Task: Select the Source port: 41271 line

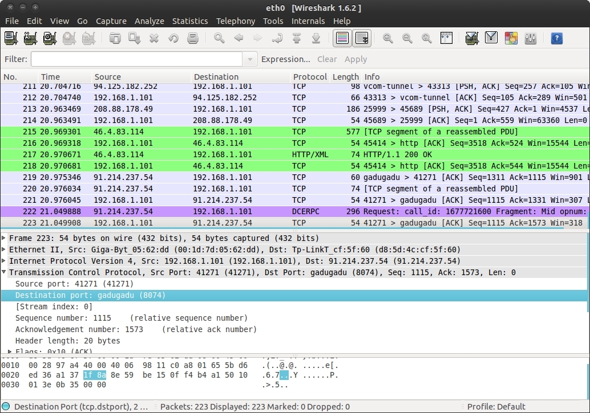Action: pyautogui.click(x=75, y=284)
